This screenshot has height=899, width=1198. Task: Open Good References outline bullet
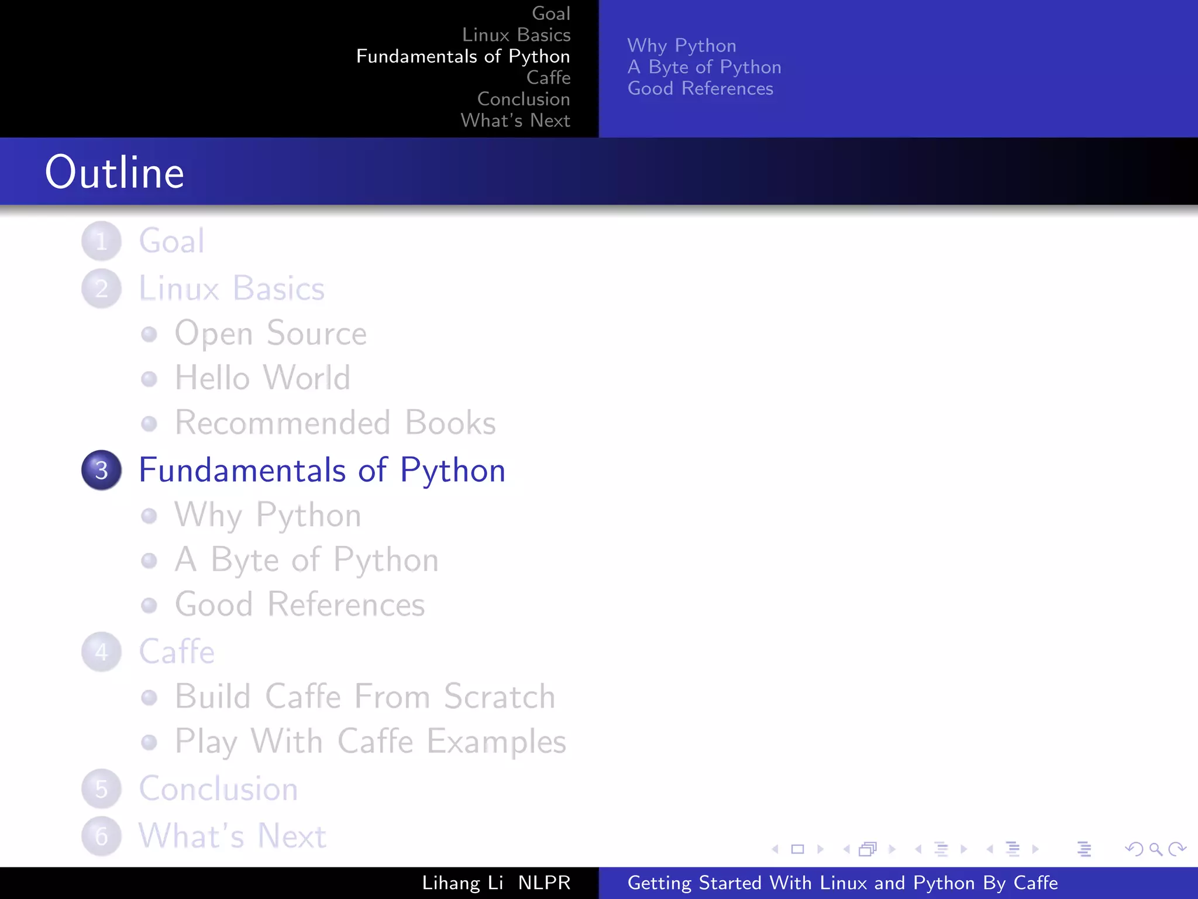(x=300, y=604)
